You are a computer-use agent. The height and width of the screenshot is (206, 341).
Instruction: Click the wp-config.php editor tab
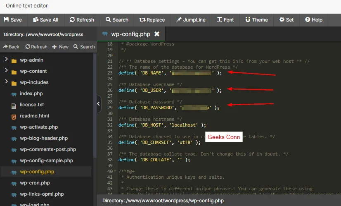[130, 34]
